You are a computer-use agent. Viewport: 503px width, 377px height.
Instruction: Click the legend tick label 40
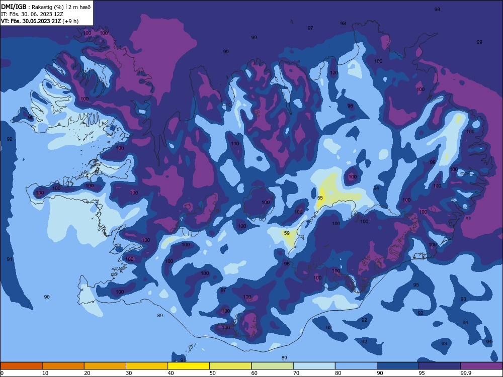[x=171, y=373]
